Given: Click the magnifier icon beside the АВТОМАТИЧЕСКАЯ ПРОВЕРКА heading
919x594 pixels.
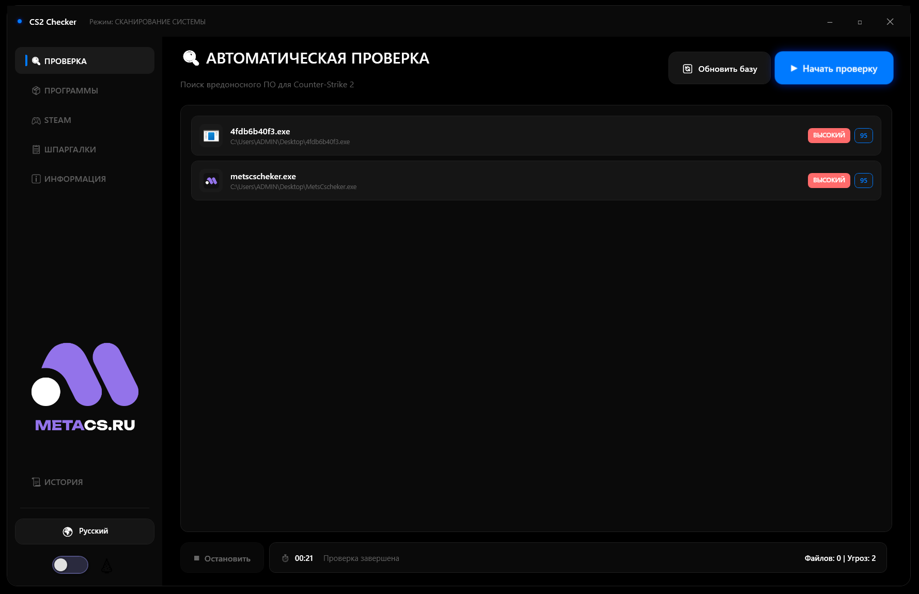Looking at the screenshot, I should point(191,58).
